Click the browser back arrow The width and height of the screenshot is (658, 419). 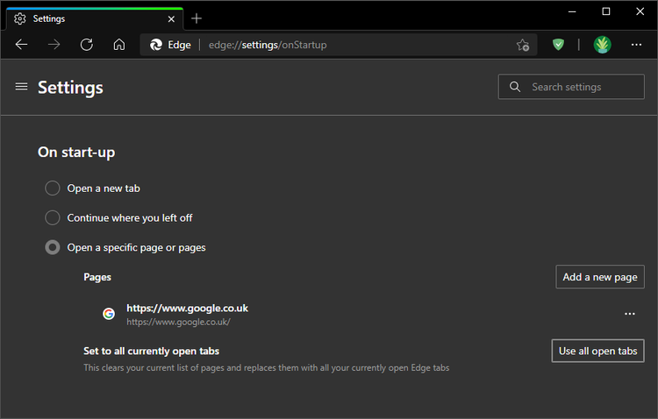tap(21, 45)
